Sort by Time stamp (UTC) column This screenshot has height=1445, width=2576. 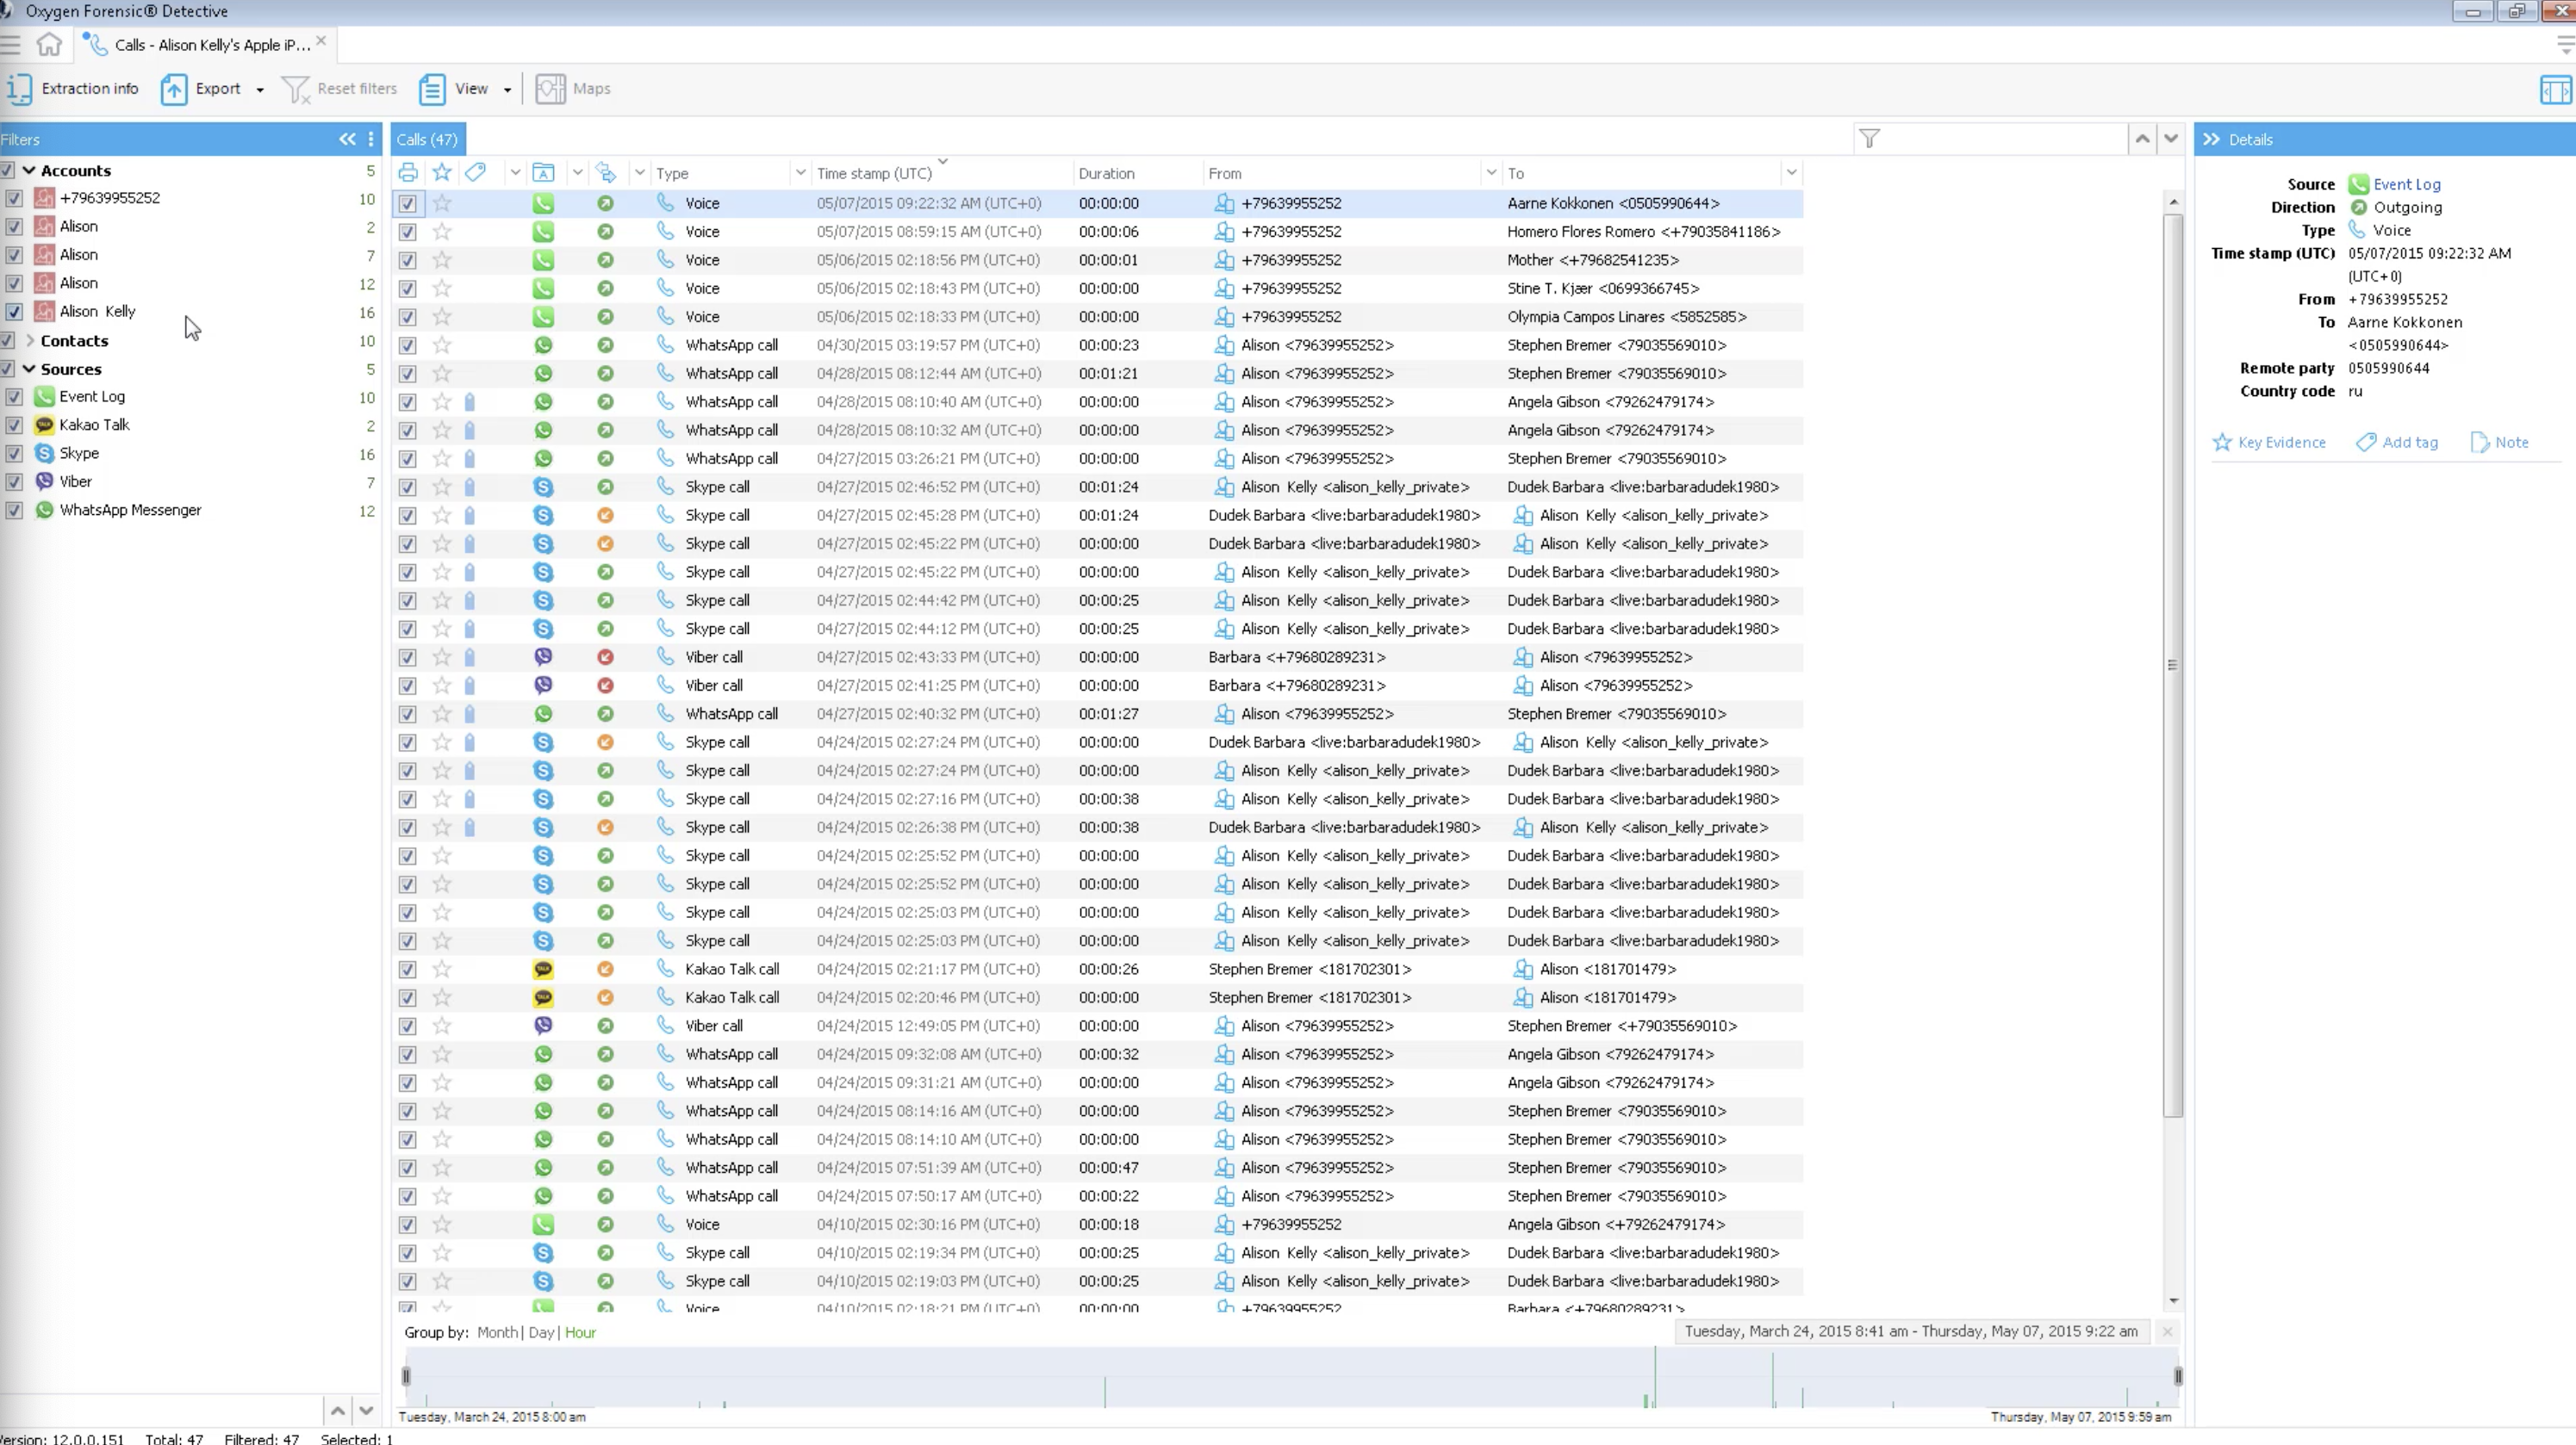click(874, 174)
